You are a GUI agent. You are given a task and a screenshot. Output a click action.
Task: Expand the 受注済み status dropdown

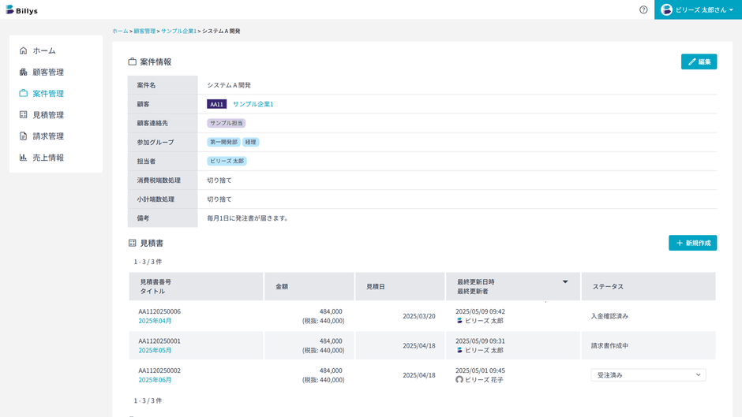pos(648,375)
